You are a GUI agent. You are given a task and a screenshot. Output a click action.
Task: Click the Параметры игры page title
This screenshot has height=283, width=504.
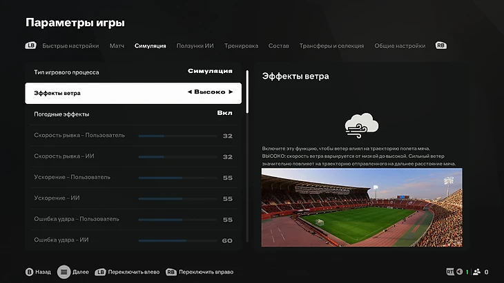[75, 23]
